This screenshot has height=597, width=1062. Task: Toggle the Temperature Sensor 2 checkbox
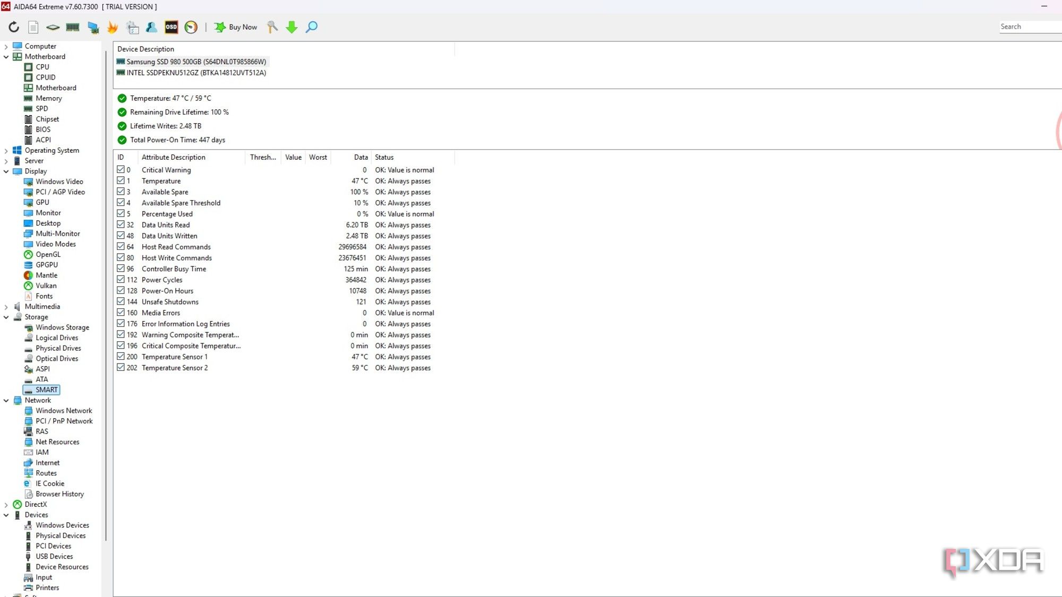pyautogui.click(x=121, y=367)
